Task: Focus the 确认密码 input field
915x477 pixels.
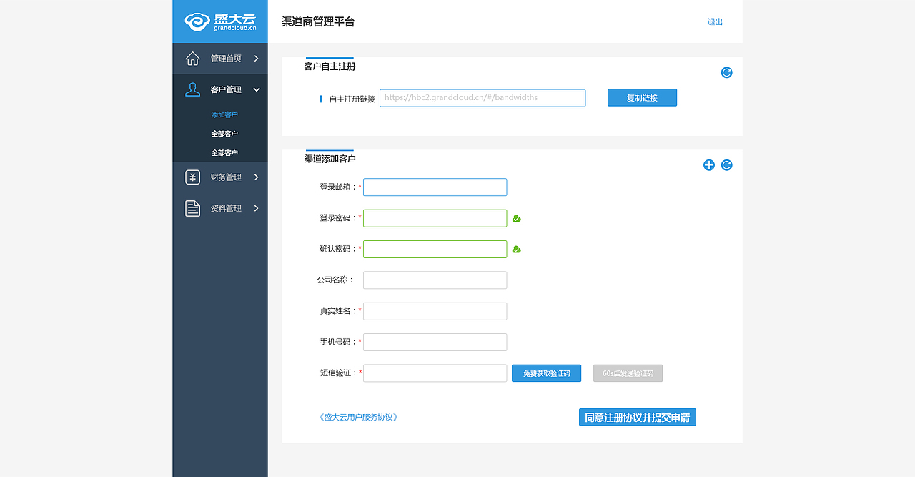Action: (x=435, y=249)
